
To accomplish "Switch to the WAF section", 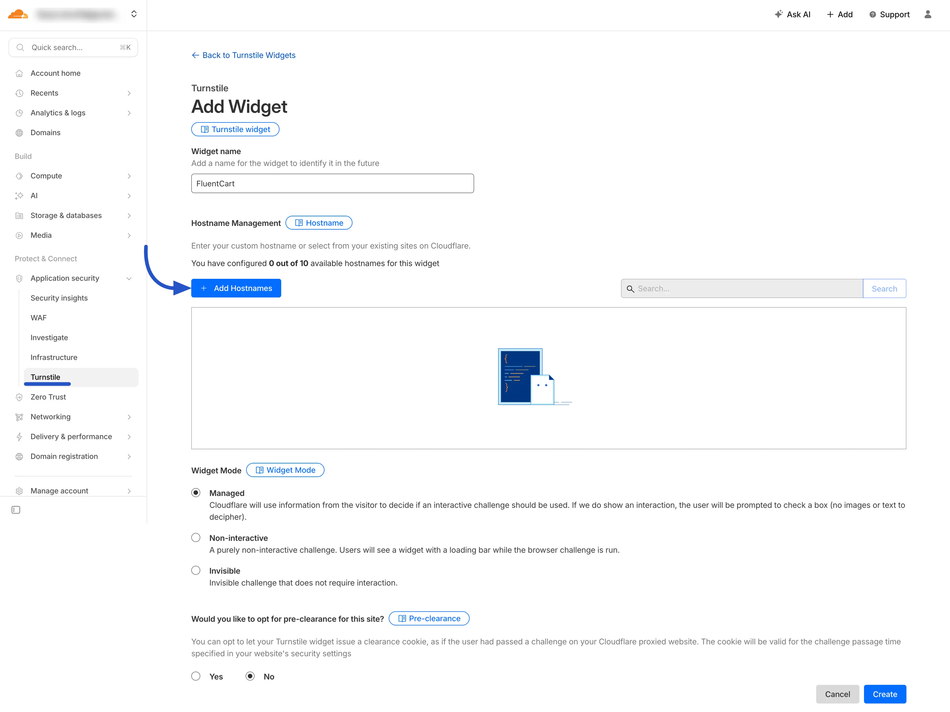I will [38, 318].
